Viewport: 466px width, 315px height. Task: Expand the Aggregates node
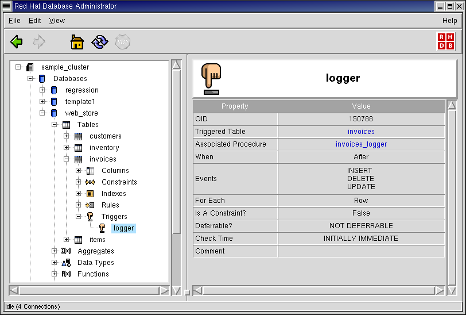[54, 251]
